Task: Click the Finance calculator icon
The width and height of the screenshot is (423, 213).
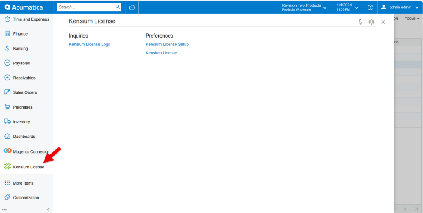Action: point(7,34)
